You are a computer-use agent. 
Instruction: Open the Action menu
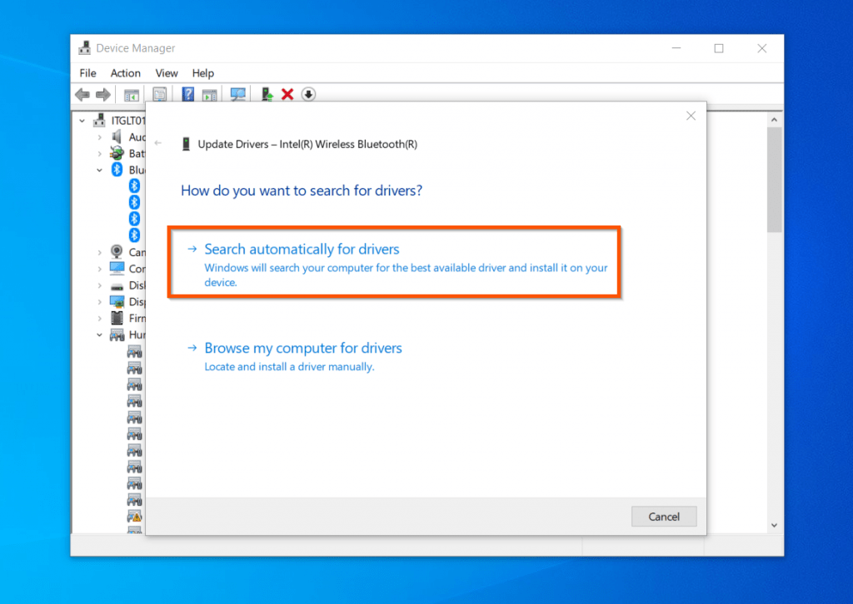pyautogui.click(x=125, y=73)
